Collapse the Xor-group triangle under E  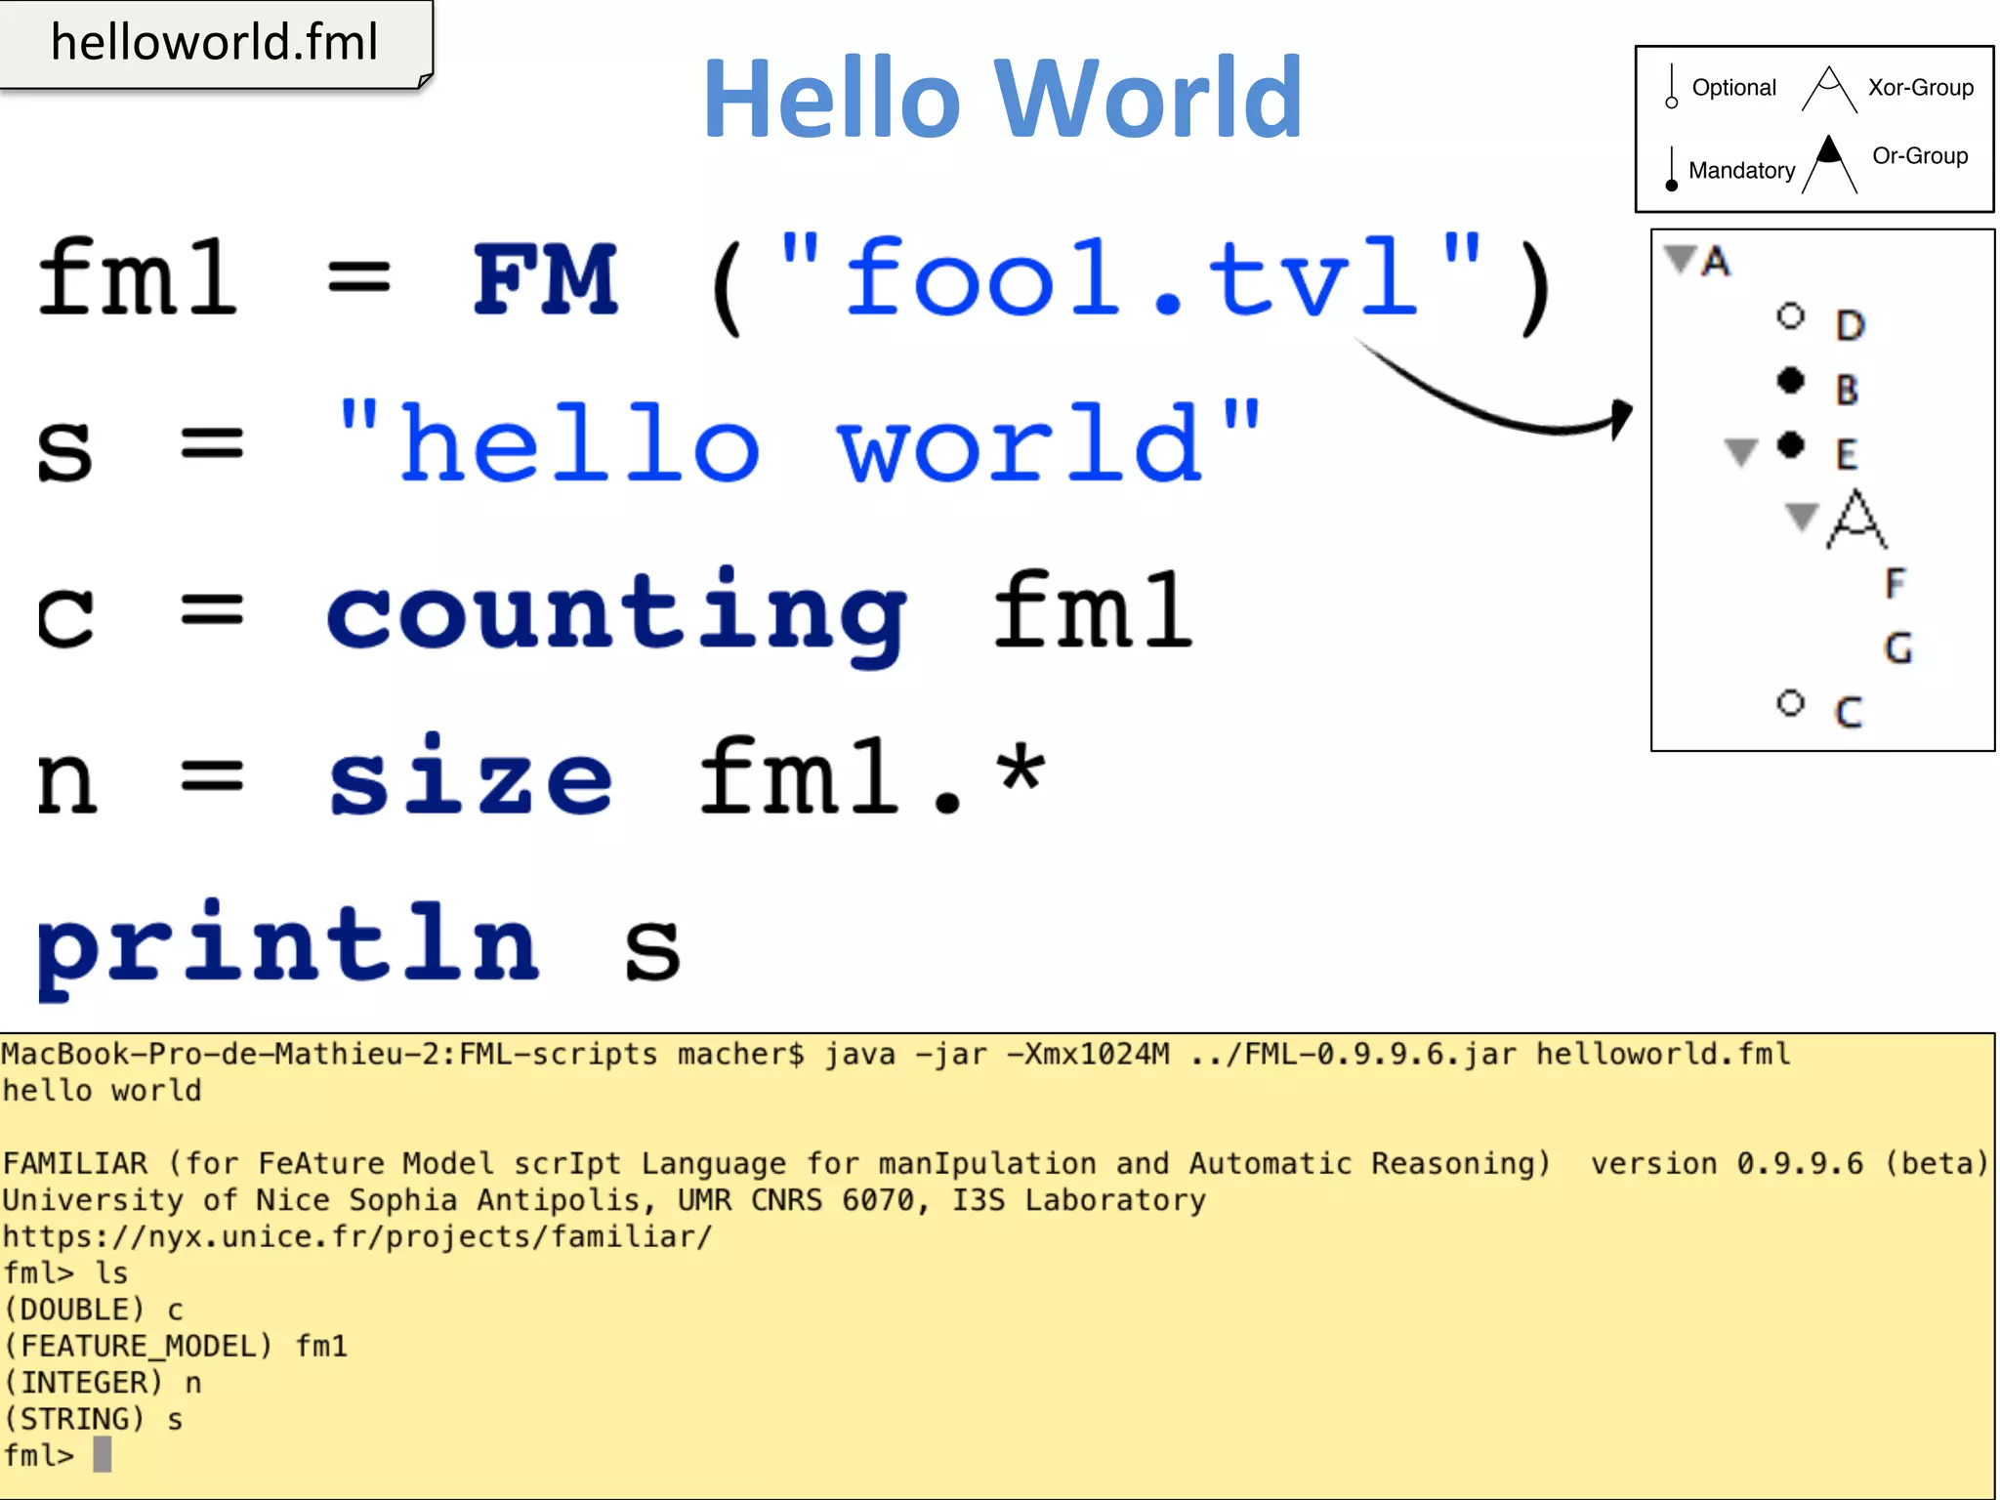(x=1801, y=517)
